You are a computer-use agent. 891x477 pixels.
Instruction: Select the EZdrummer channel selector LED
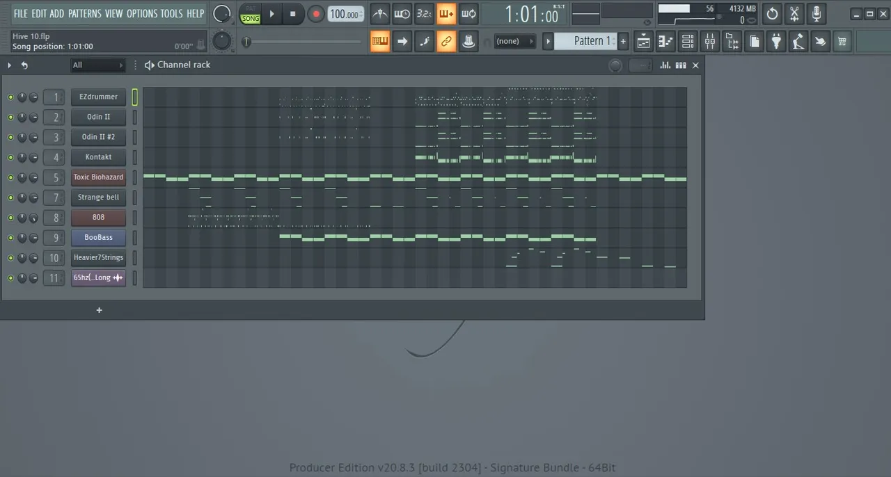pyautogui.click(x=135, y=97)
